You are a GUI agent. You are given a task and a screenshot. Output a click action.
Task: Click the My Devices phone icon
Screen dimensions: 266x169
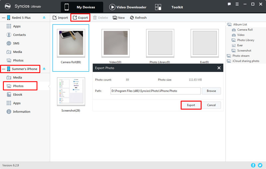coord(67,7)
